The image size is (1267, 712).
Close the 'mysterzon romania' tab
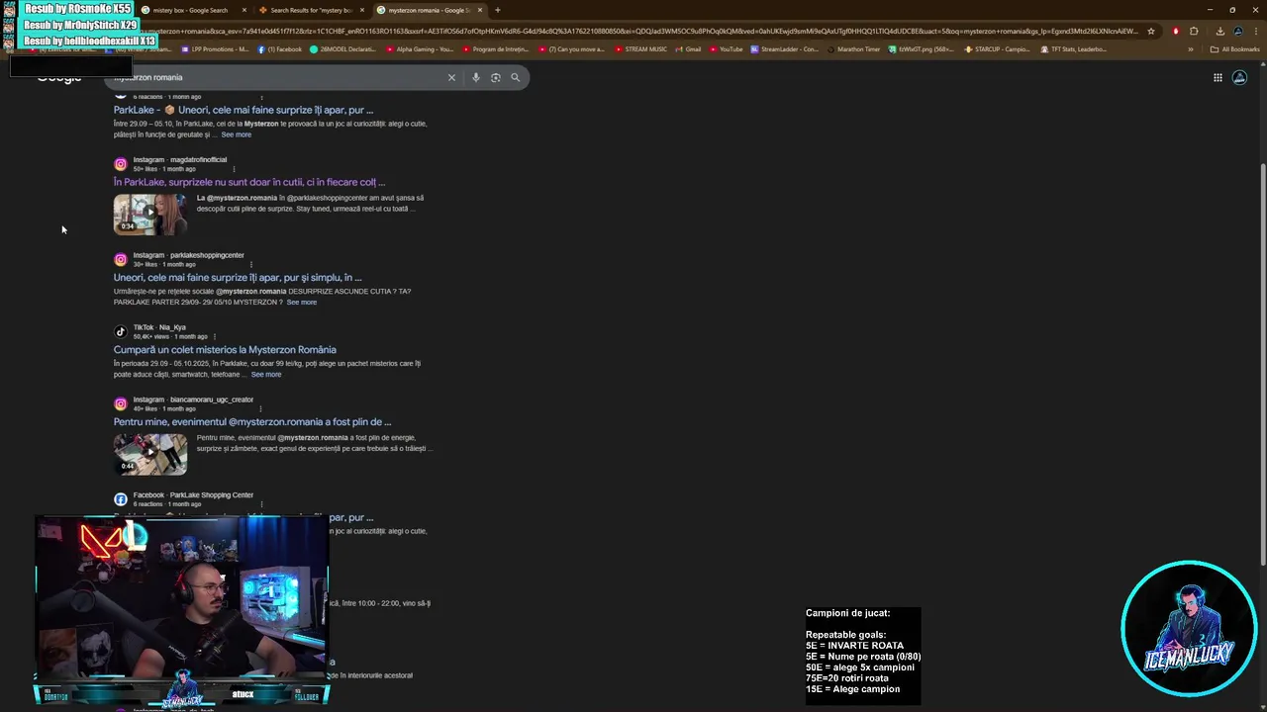(x=480, y=10)
